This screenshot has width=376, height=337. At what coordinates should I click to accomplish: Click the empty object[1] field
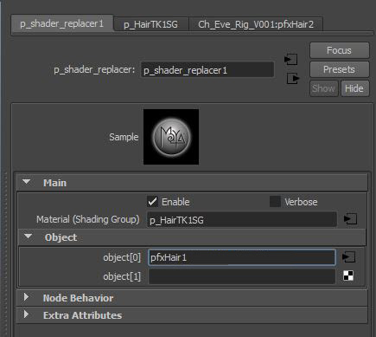[242, 276]
